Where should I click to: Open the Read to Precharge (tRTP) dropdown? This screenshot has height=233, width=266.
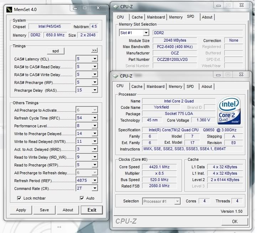[x=95, y=165]
